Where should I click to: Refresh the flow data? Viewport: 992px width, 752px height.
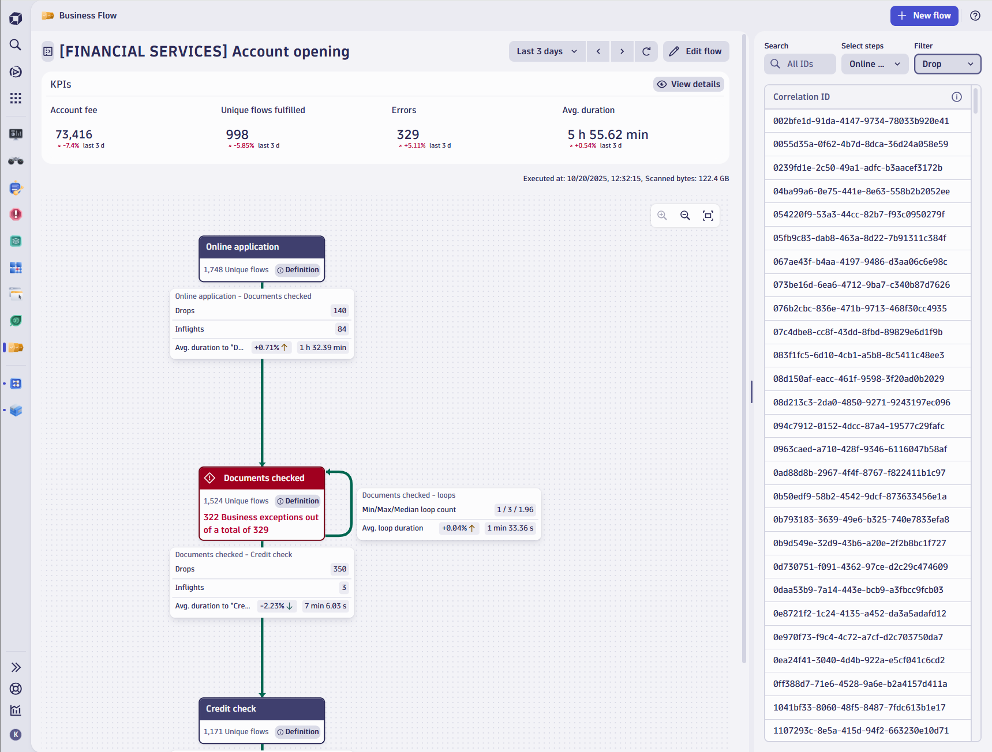(x=646, y=51)
